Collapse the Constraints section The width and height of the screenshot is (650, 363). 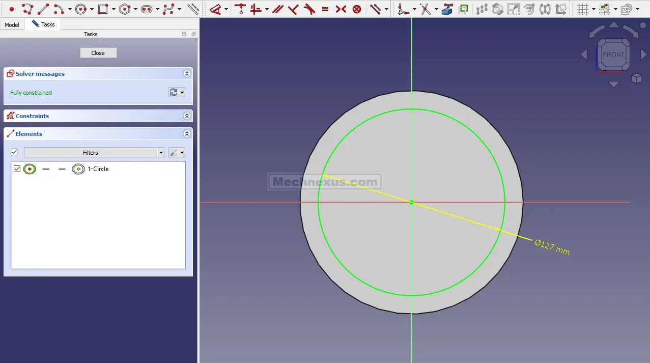point(187,116)
